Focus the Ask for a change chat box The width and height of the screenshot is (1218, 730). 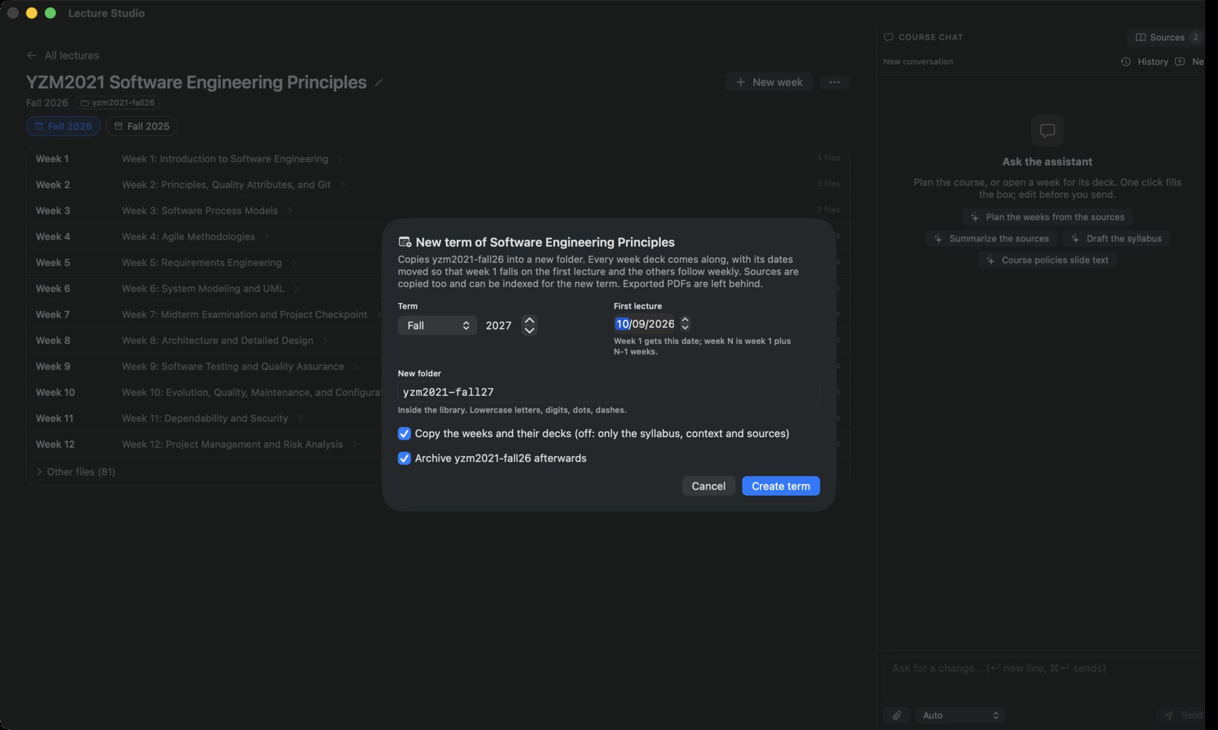pyautogui.click(x=1044, y=678)
